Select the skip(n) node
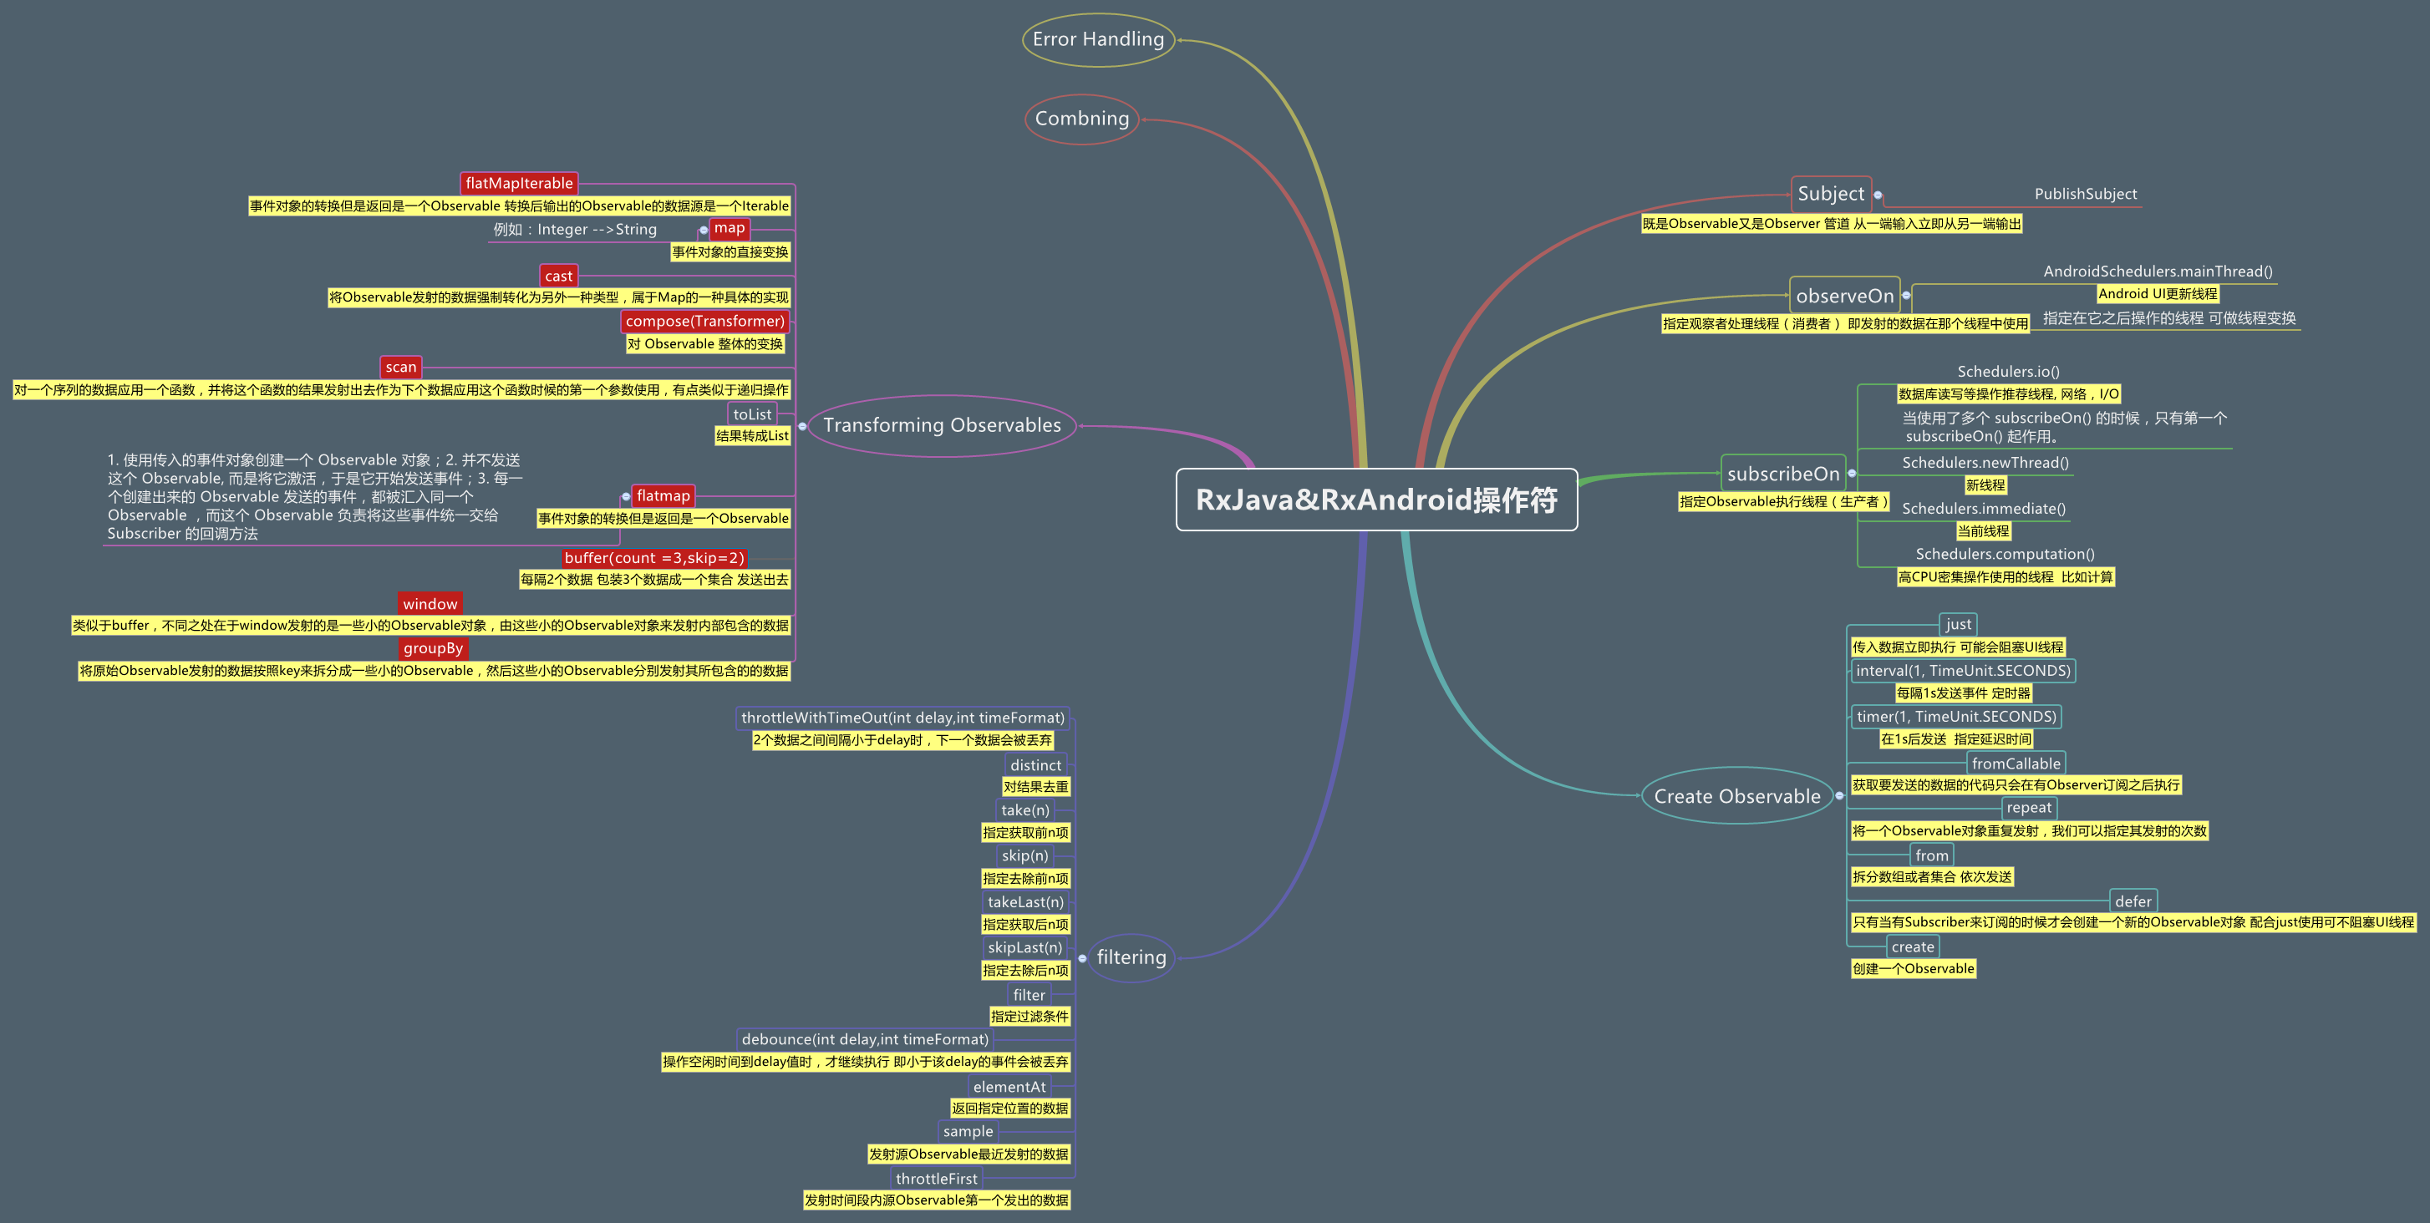The height and width of the screenshot is (1223, 2430). [x=1025, y=855]
